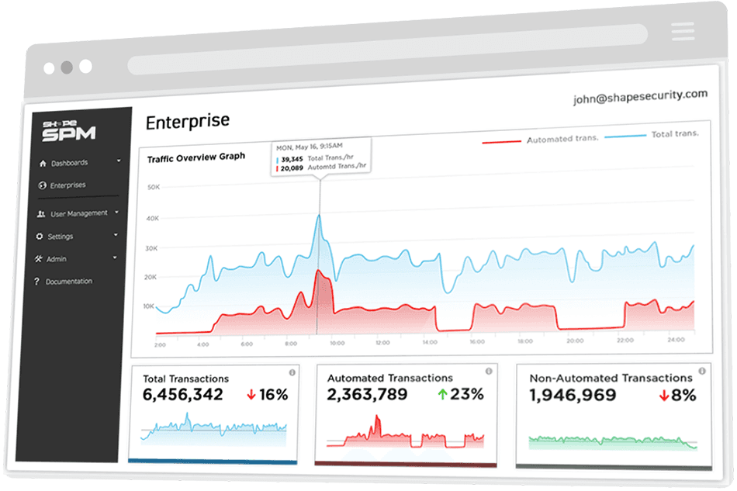Expand the Settings dropdown arrow
737x491 pixels.
click(x=115, y=234)
